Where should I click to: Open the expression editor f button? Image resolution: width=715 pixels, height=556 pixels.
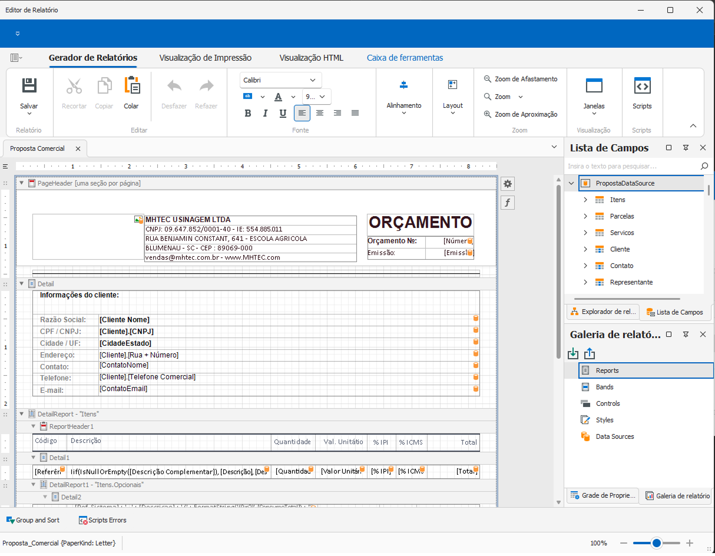pos(508,203)
